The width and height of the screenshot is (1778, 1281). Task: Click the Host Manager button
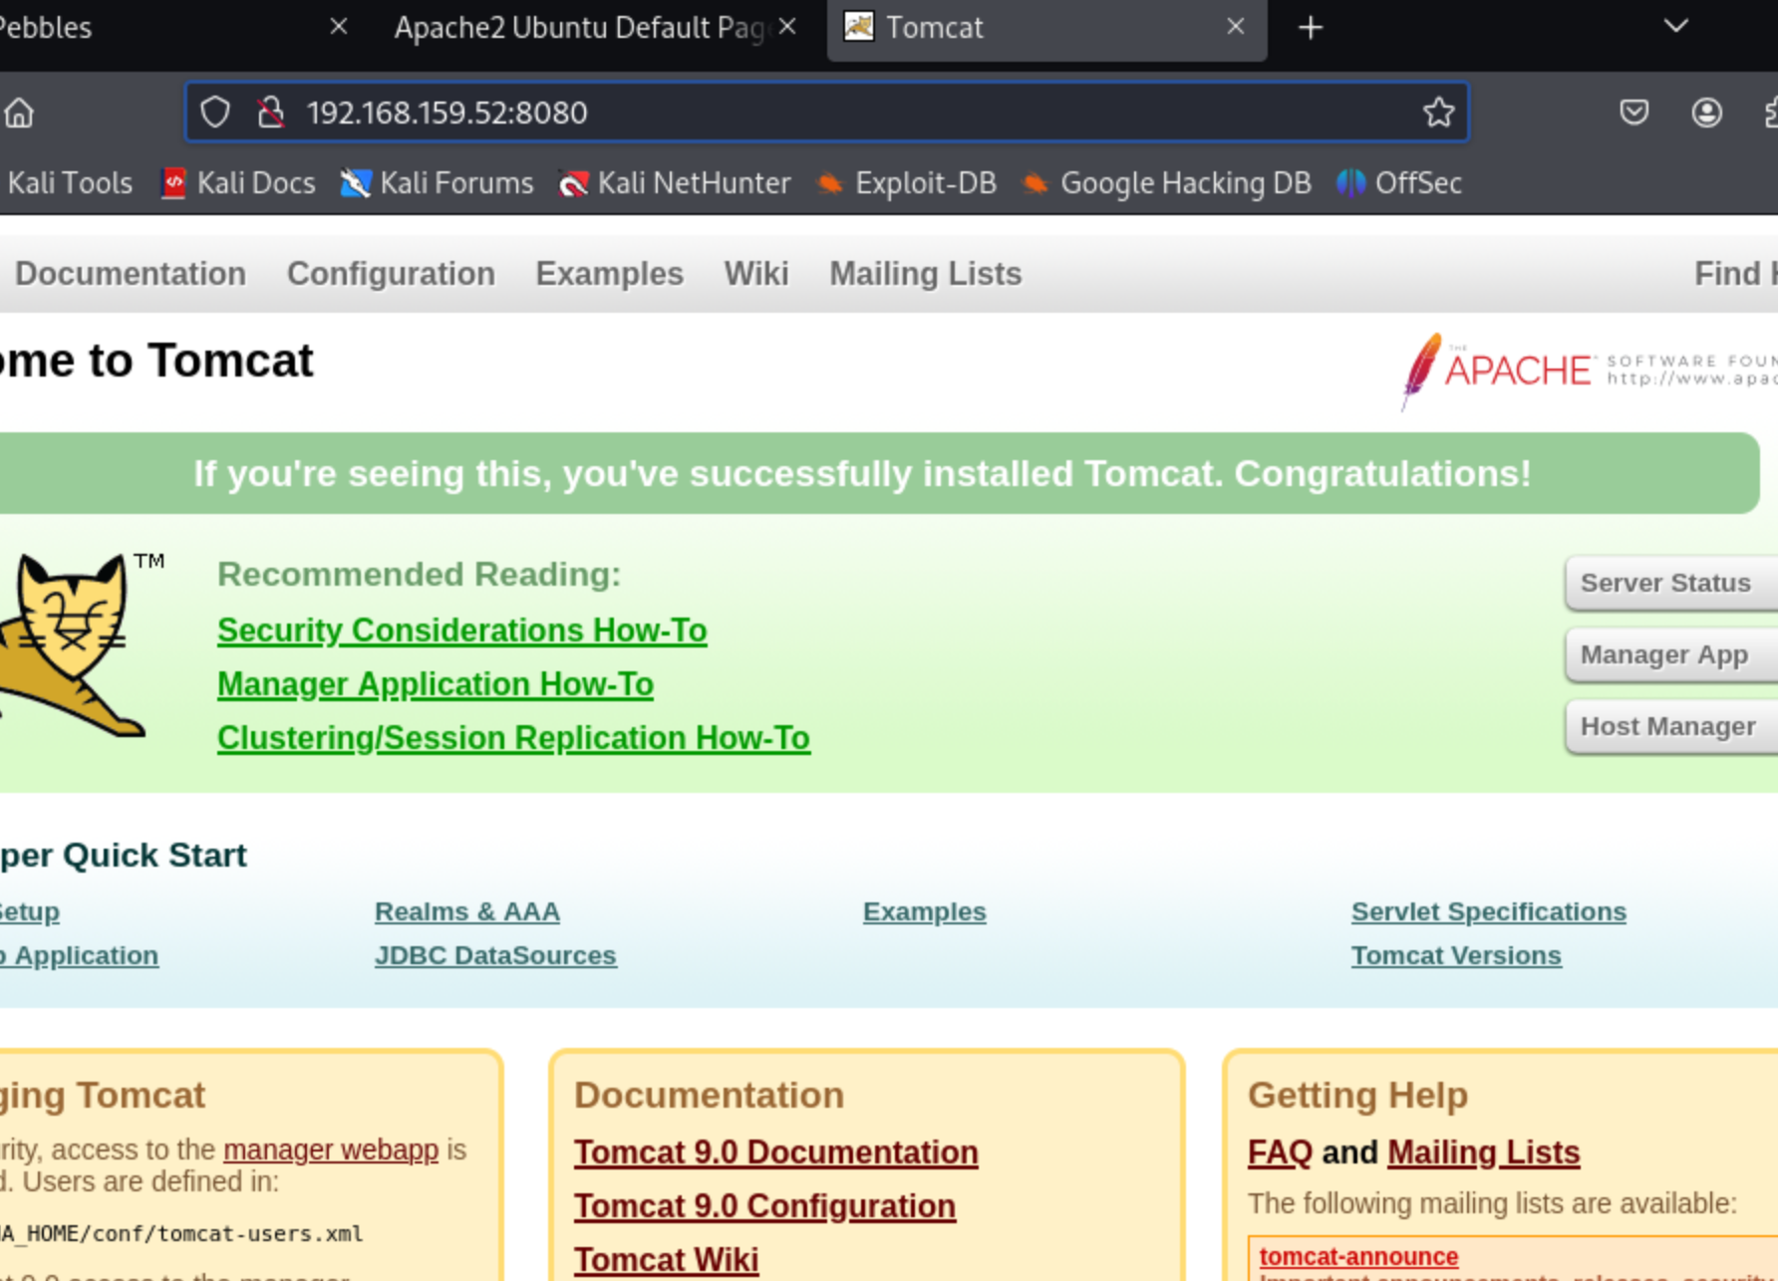[x=1671, y=726]
